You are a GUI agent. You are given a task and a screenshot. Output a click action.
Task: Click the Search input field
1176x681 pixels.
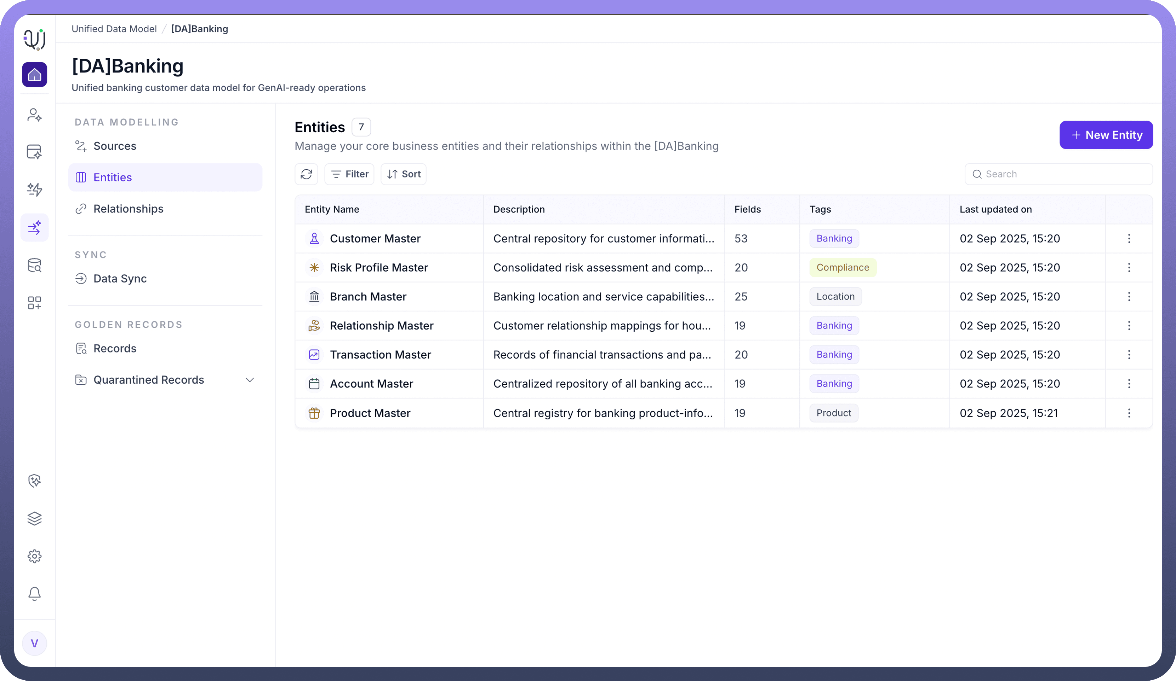[x=1064, y=174]
